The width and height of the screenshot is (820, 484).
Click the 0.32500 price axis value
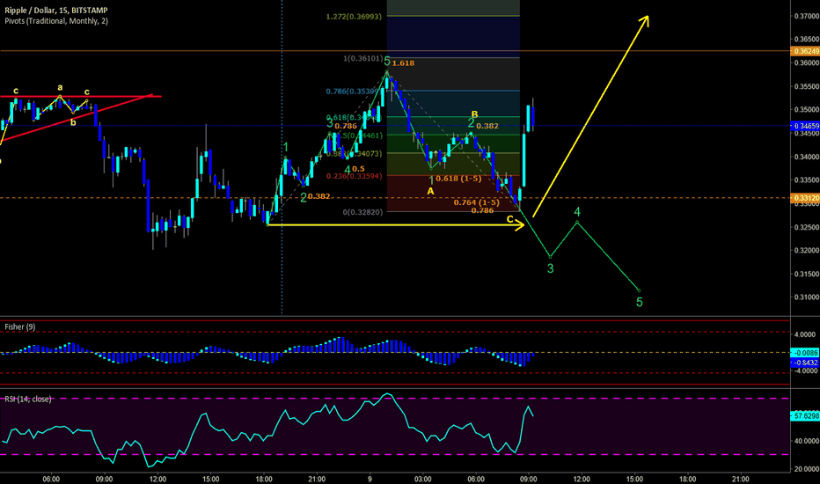click(x=807, y=227)
